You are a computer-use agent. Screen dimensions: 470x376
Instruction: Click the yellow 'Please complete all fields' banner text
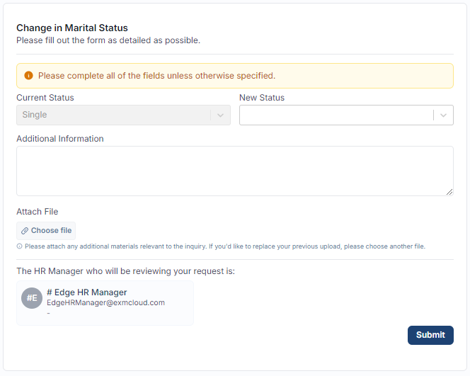156,76
